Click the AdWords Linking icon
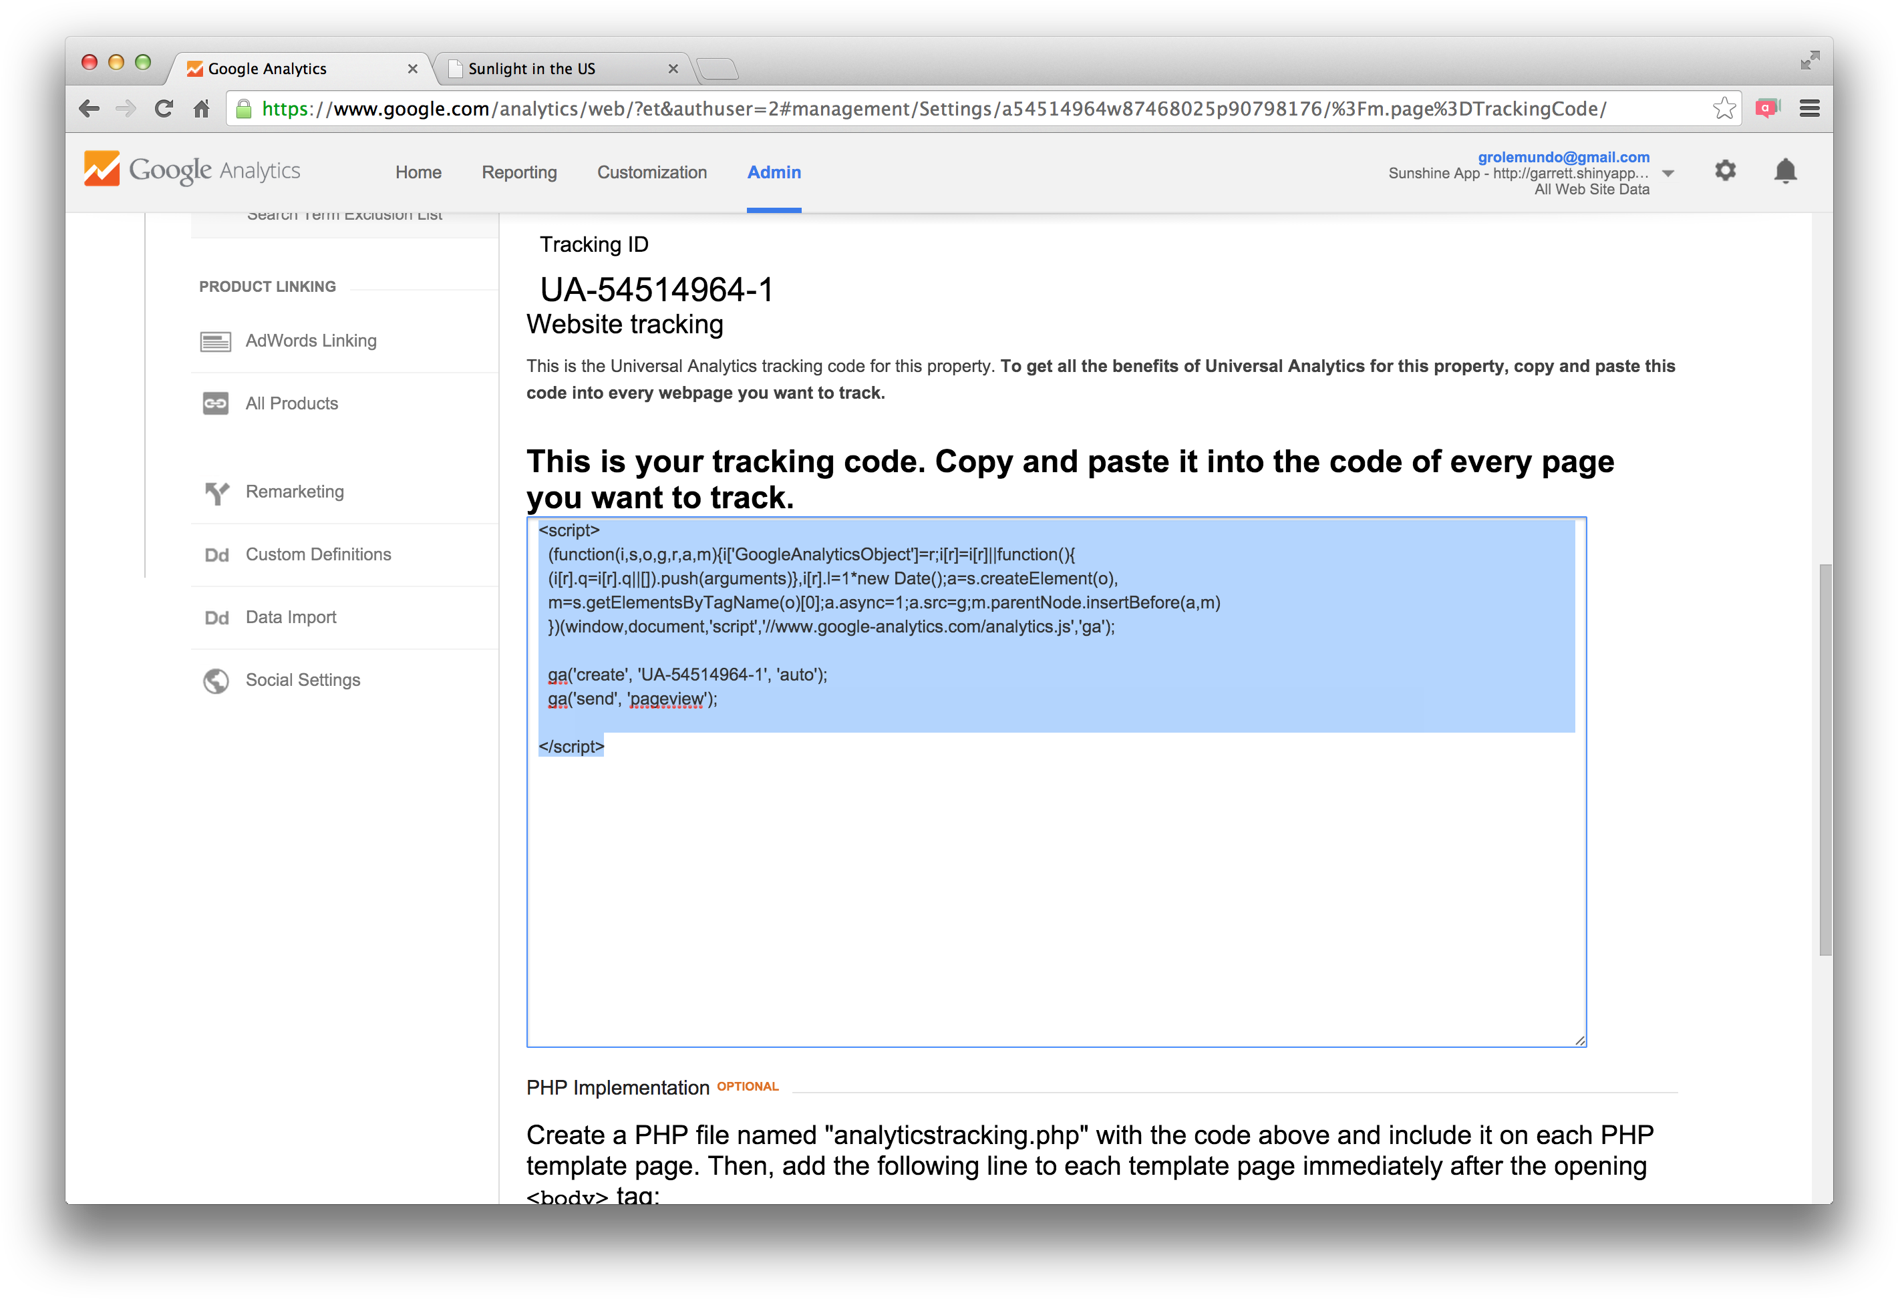 [215, 341]
